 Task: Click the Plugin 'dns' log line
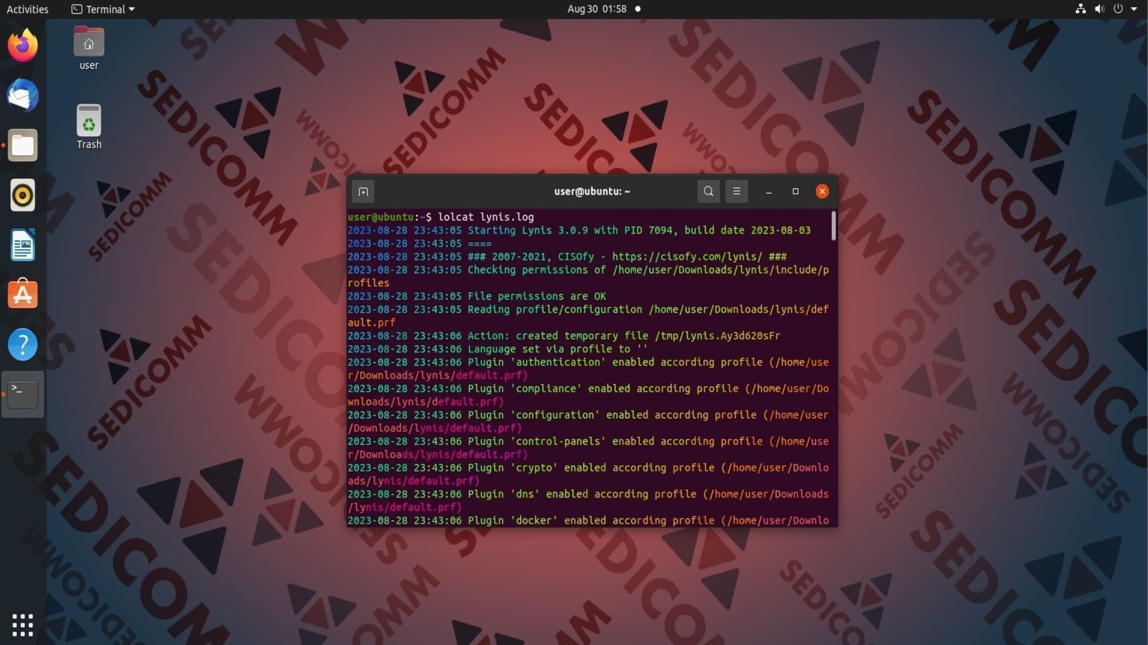[x=588, y=500]
